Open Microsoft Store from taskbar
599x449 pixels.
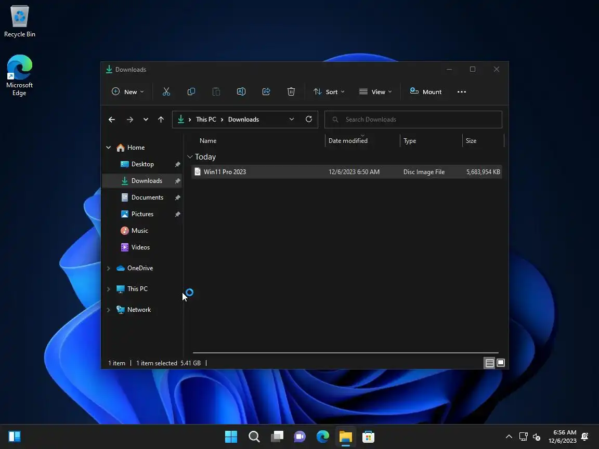point(368,437)
